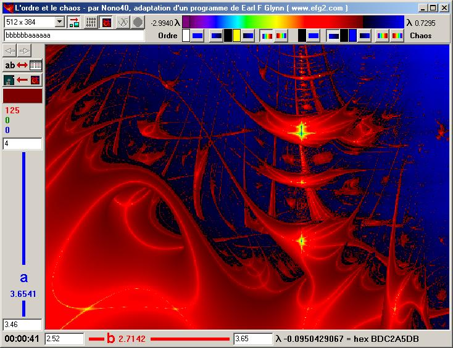The image size is (453, 348).
Task: Toggle the last Chaos rainbow gradient button
Action: [x=398, y=36]
